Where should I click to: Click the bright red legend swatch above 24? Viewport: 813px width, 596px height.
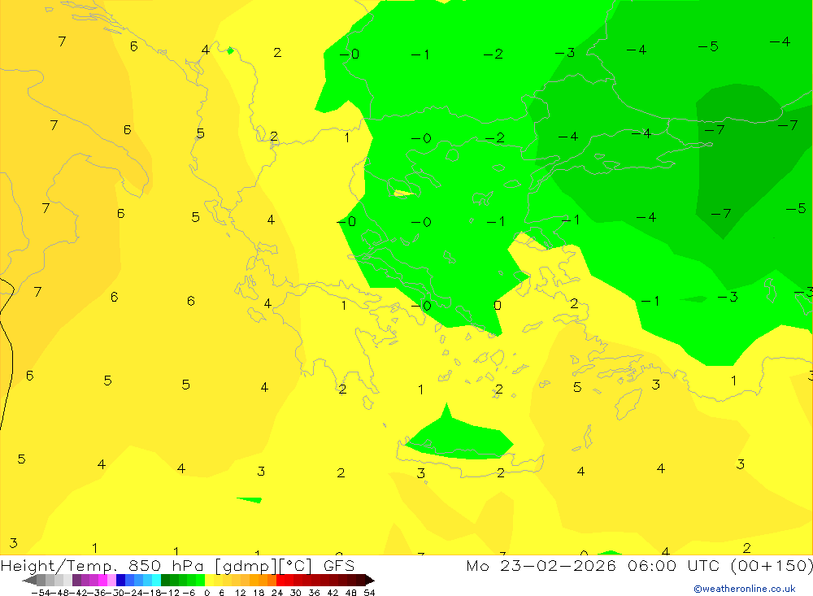click(280, 580)
